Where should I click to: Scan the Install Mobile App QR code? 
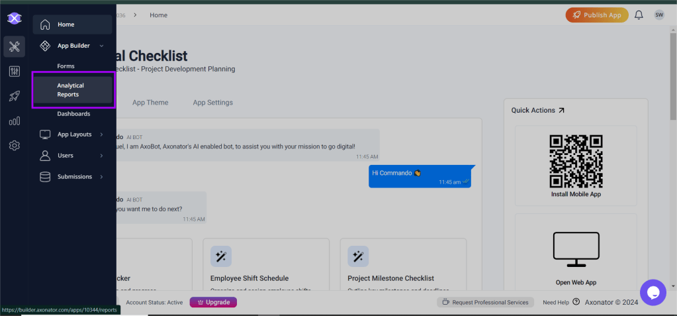[x=576, y=161]
